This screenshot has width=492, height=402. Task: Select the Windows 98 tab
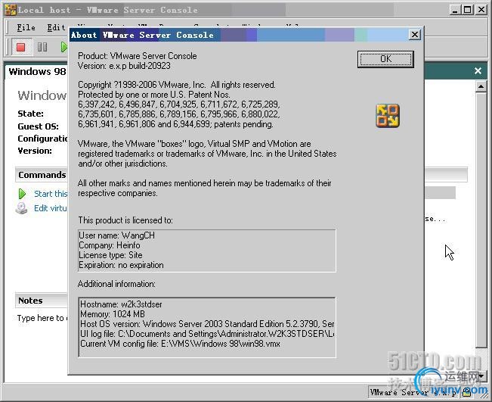pos(37,71)
